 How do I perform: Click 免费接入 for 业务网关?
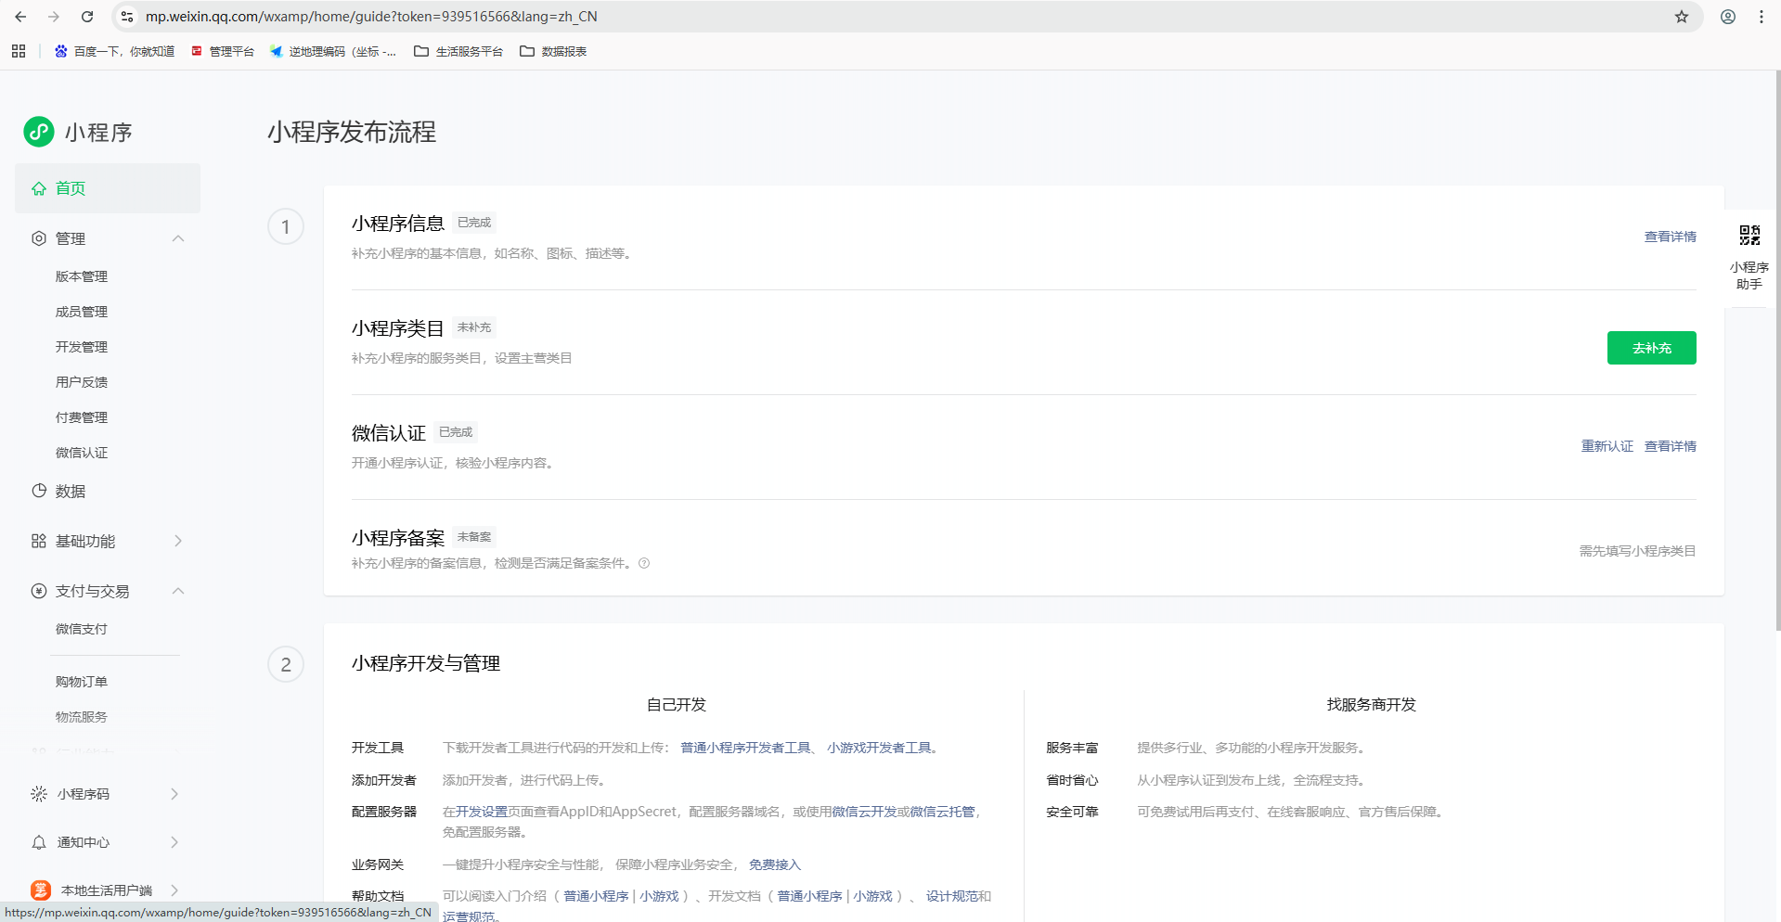(x=775, y=864)
